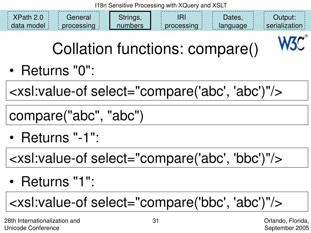Click the Returns "-1" bullet text
The image size is (311, 233).
pos(60,137)
